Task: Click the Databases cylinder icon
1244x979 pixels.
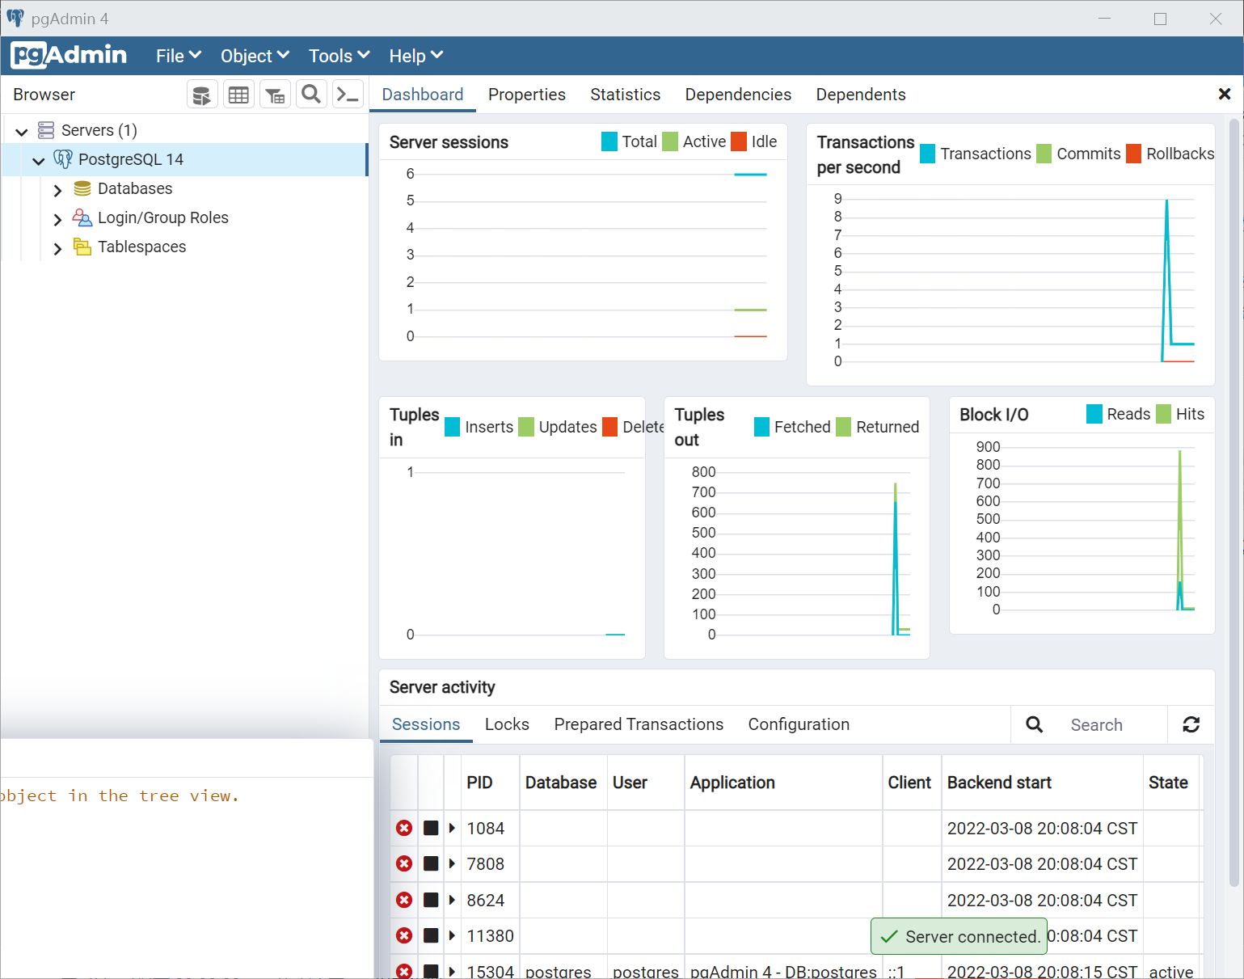Action: coord(82,188)
